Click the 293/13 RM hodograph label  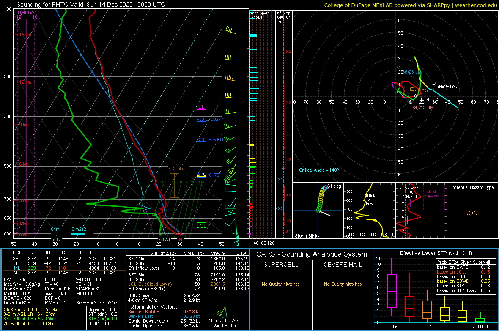pyautogui.click(x=422, y=107)
